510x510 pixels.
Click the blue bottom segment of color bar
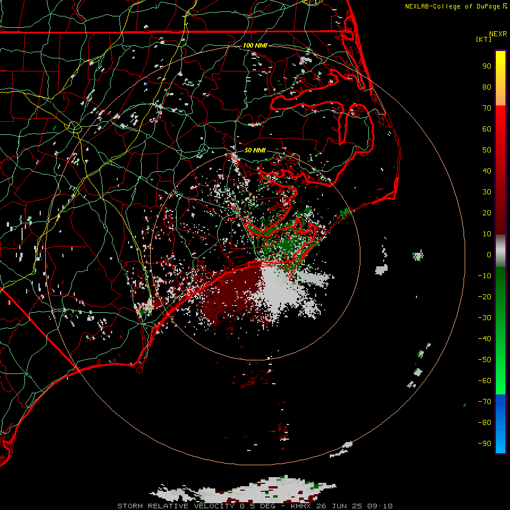coord(500,423)
